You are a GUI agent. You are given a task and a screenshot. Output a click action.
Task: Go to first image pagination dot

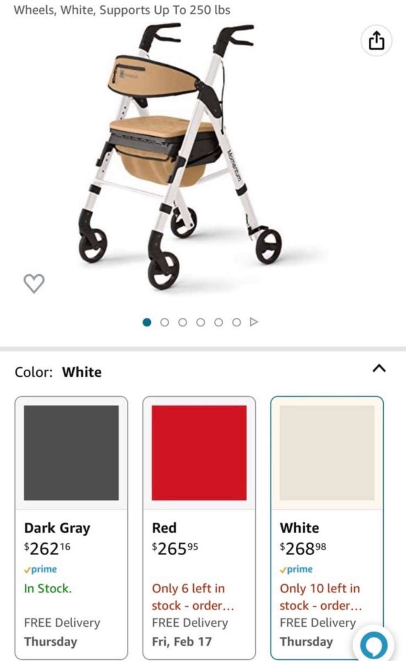(147, 322)
